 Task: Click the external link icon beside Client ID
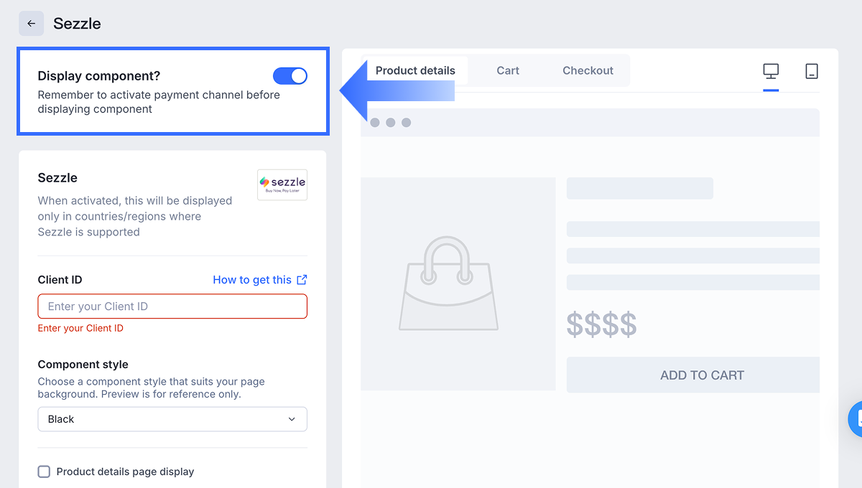click(x=302, y=280)
